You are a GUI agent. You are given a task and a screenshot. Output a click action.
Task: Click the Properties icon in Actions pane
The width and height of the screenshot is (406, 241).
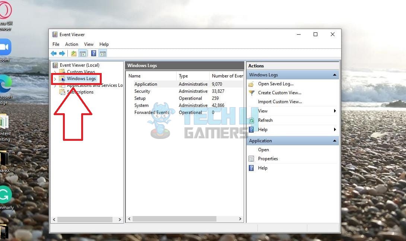[x=251, y=159]
